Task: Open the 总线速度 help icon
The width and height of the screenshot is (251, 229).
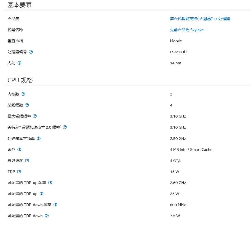Action: [27, 161]
